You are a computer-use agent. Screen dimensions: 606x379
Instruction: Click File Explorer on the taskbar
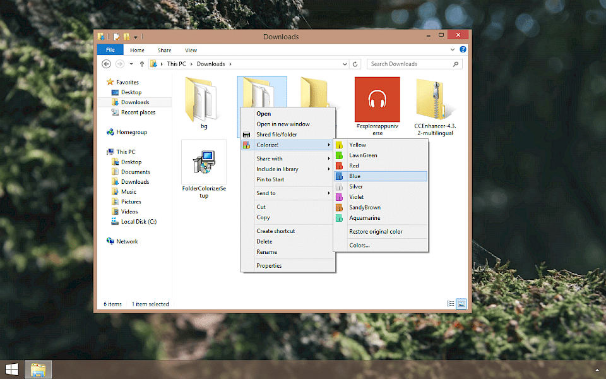coord(39,370)
